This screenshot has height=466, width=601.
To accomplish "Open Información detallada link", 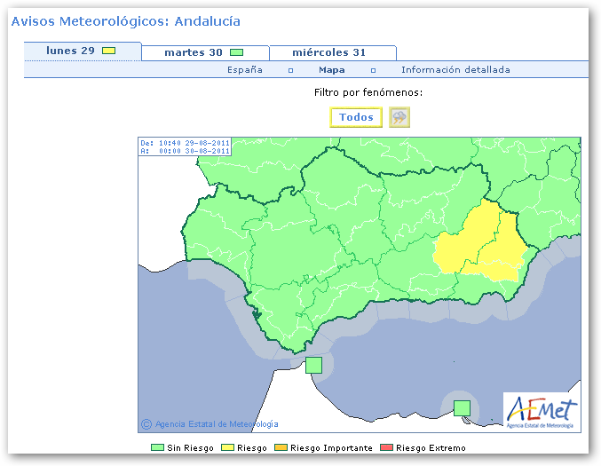I will 455,70.
